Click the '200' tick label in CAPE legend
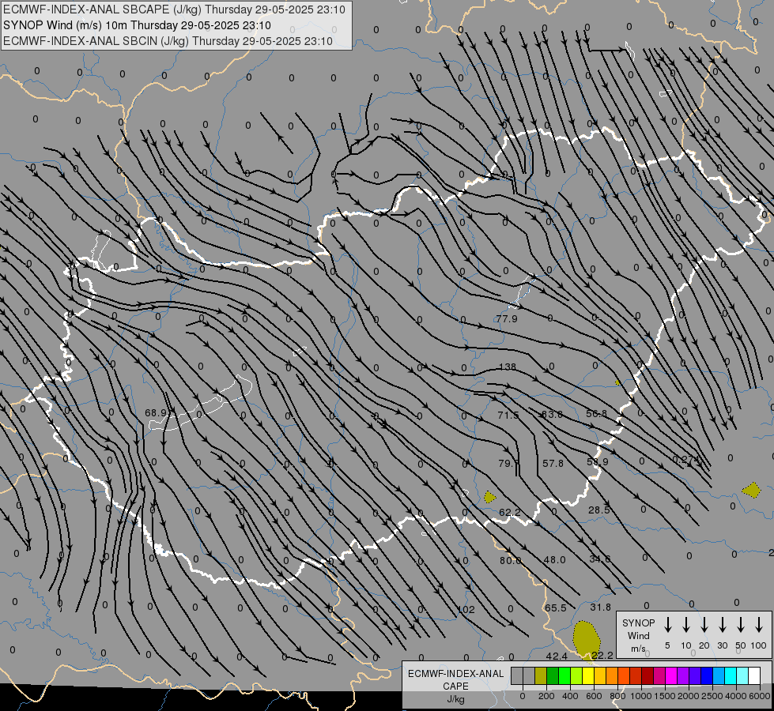 coord(546,696)
